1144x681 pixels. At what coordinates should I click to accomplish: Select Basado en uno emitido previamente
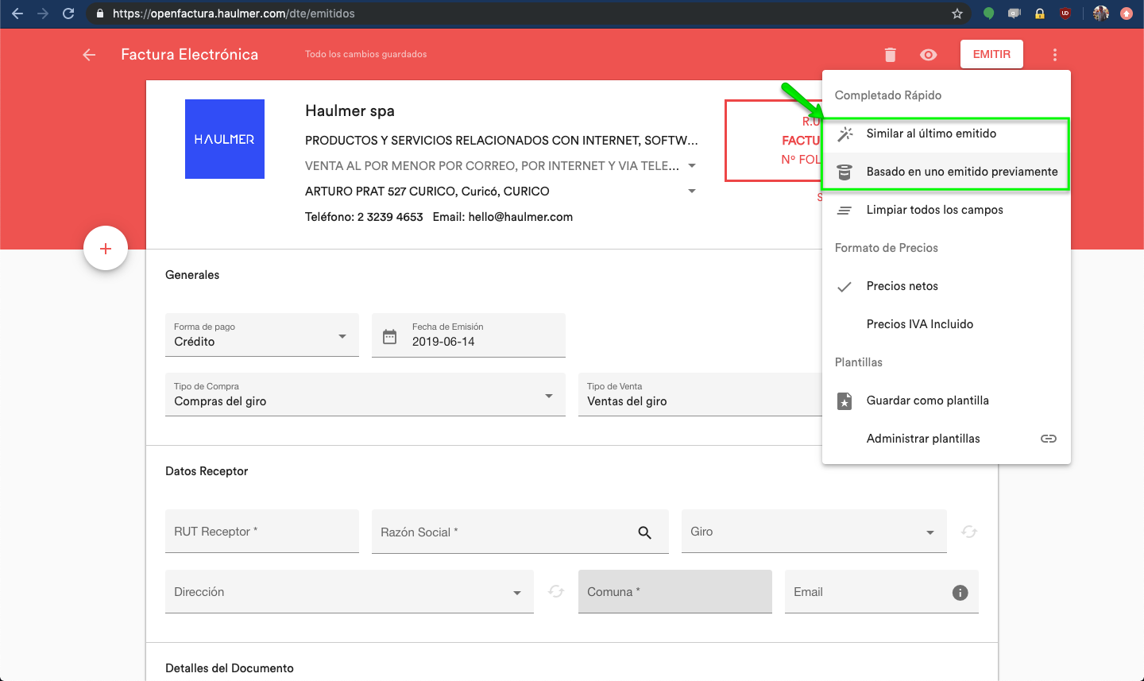(x=961, y=172)
